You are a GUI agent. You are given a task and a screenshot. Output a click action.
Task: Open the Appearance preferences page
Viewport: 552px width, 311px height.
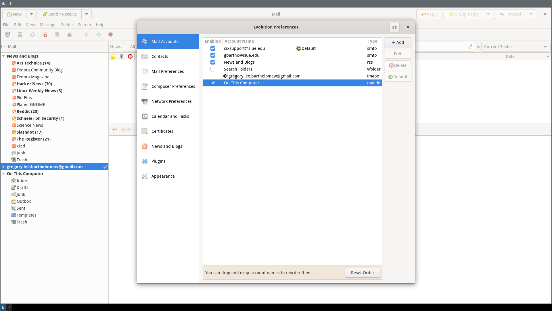pos(163,176)
